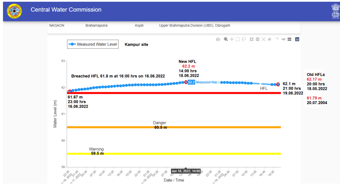Reset axes with the home icon
The height and width of the screenshot is (188, 340).
269,39
